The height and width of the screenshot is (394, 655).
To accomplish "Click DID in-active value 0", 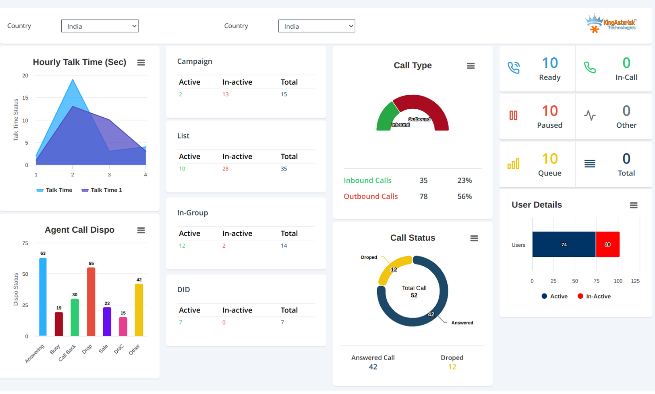I will click(x=224, y=323).
